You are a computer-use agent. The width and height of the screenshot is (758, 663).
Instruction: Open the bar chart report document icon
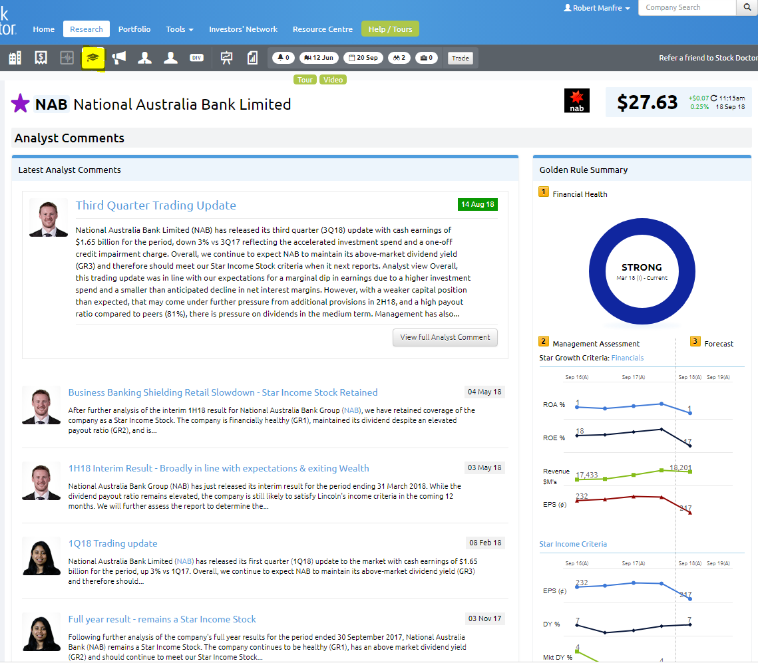tap(252, 58)
